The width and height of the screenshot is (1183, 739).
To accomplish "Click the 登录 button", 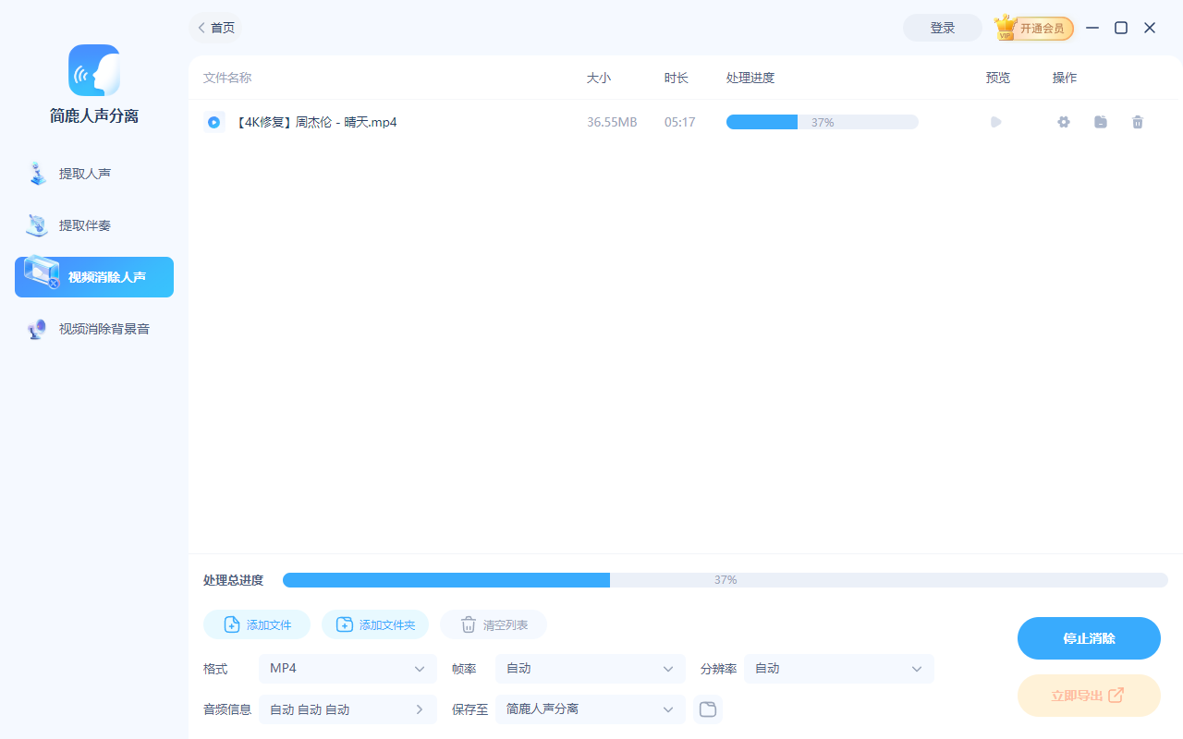I will 942,28.
